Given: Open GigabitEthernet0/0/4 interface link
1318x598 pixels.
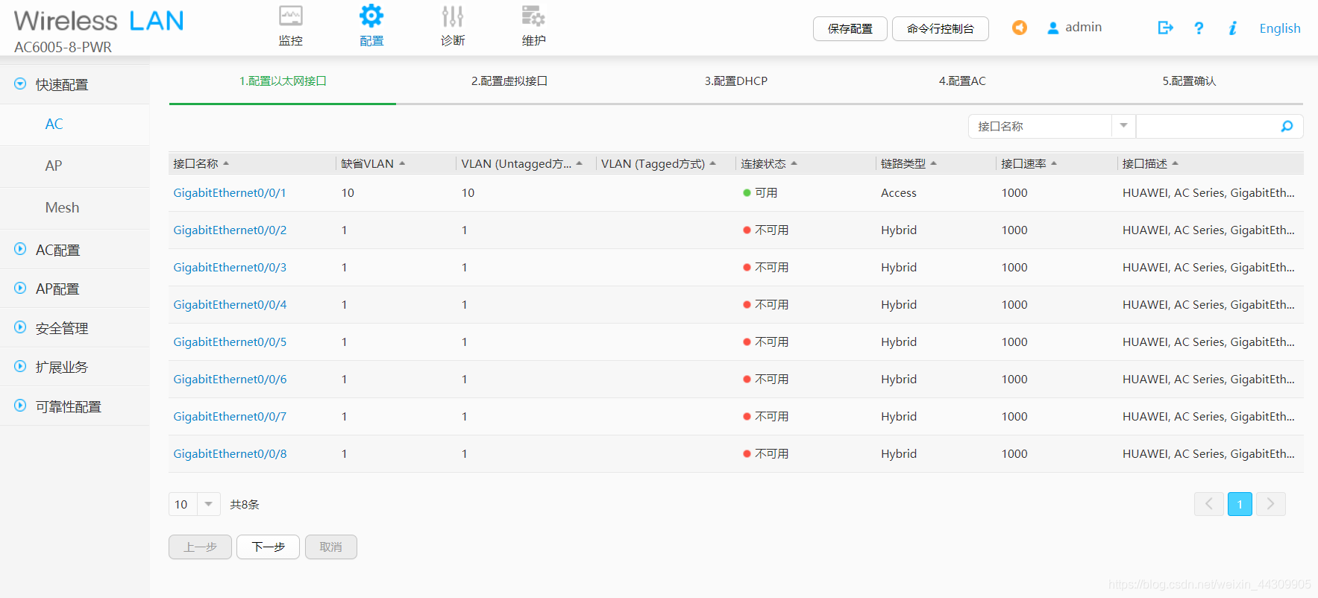Looking at the screenshot, I should click(230, 304).
